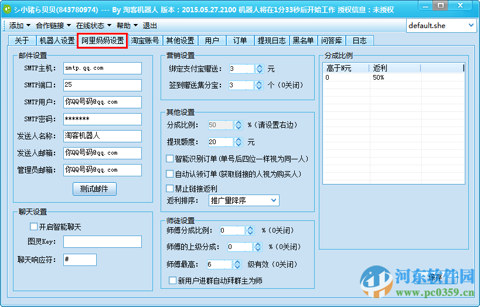Click the 绑定支付宝赠送 number field

tap(242, 69)
